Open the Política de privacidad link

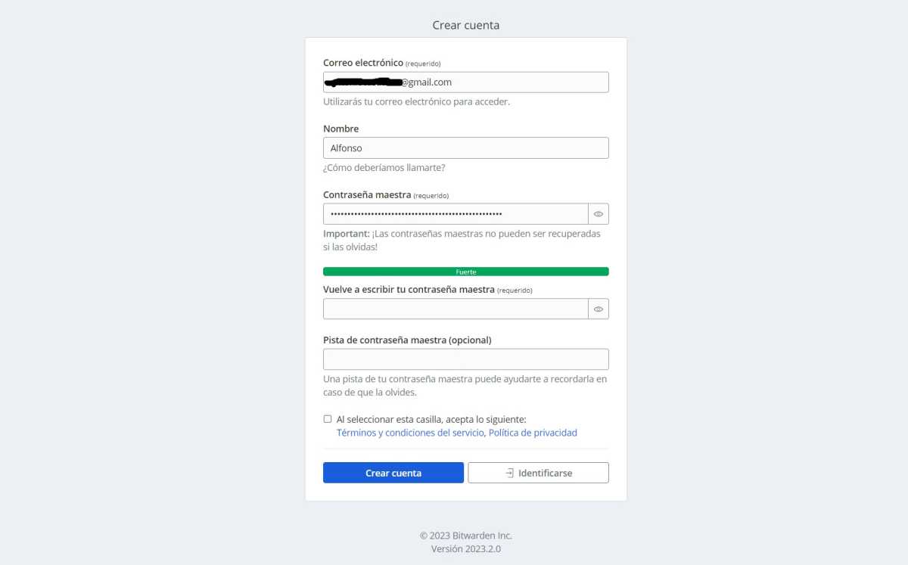533,433
